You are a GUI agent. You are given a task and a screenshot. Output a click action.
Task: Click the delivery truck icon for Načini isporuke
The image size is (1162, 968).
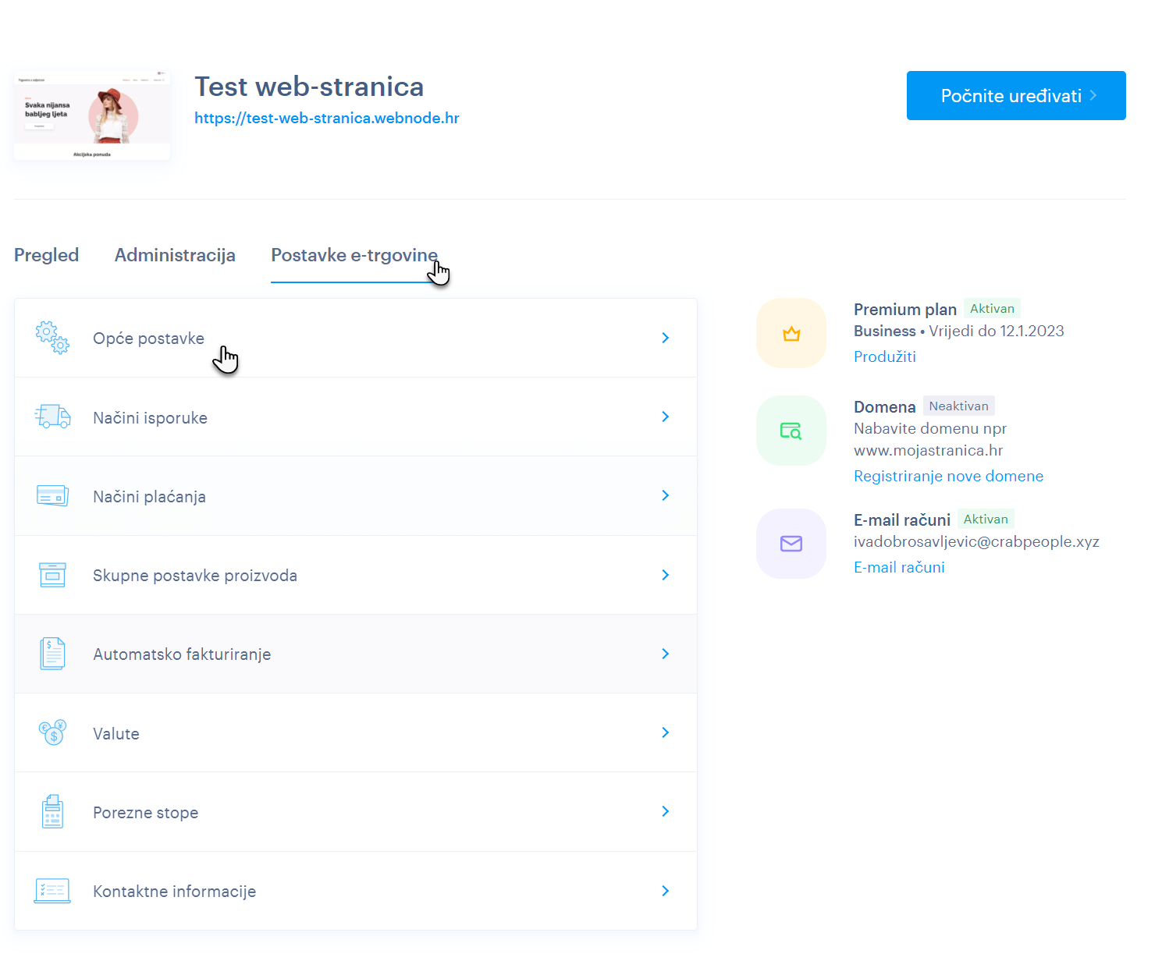(x=52, y=417)
